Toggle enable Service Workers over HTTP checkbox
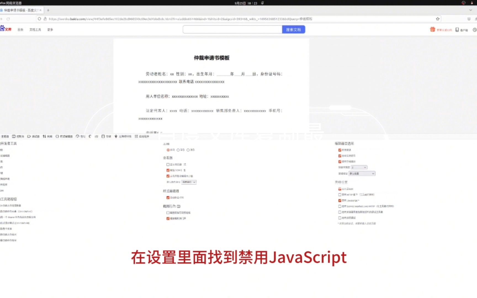The width and height of the screenshot is (477, 298). point(340,206)
